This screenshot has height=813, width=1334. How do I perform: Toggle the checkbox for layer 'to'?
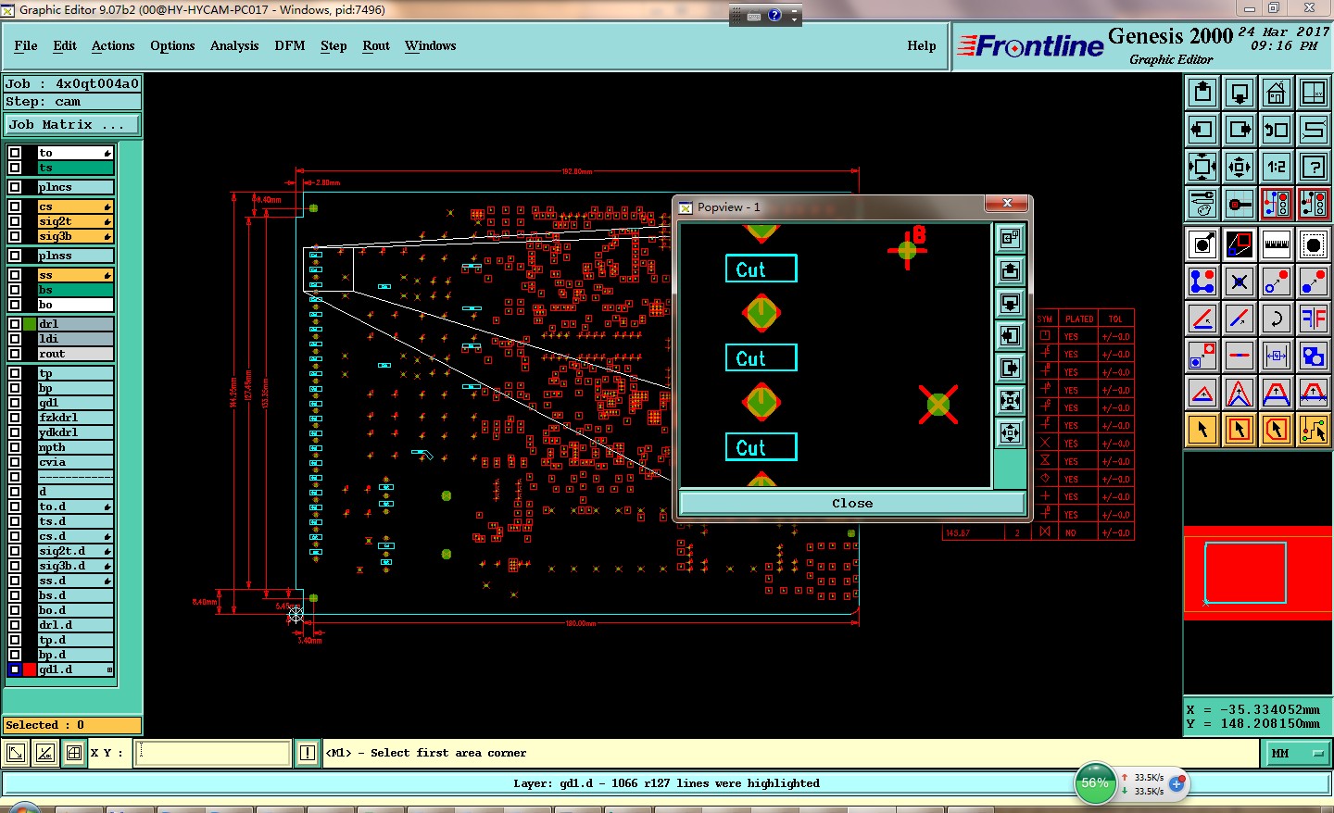tap(15, 153)
